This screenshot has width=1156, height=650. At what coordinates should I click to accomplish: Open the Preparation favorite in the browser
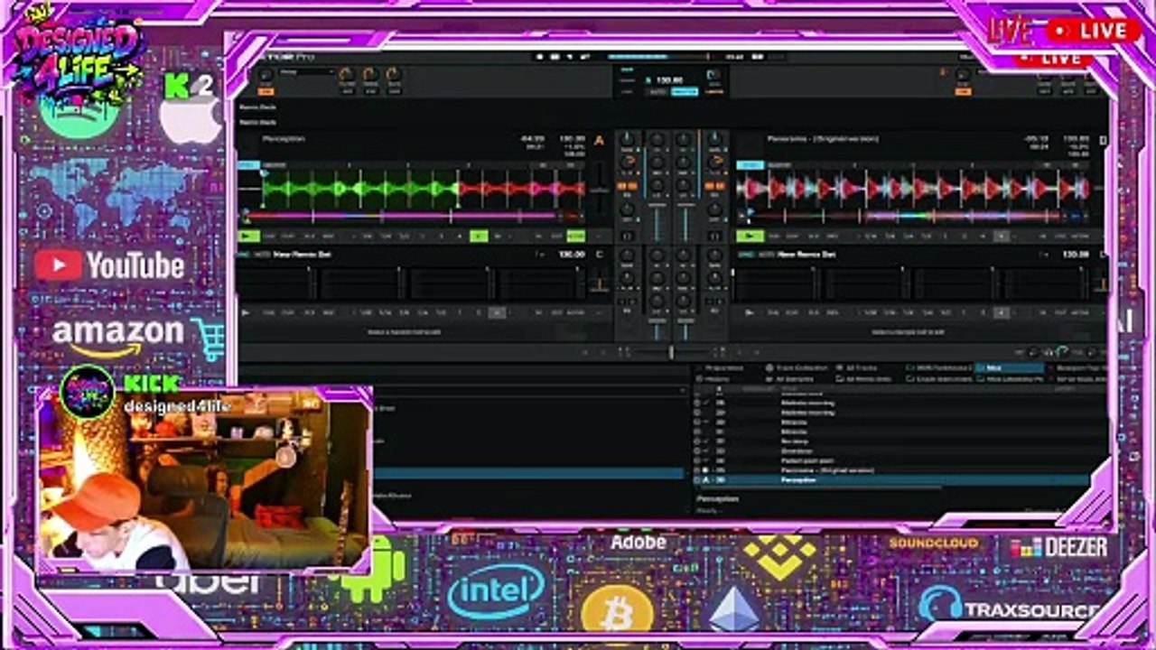[x=723, y=367]
